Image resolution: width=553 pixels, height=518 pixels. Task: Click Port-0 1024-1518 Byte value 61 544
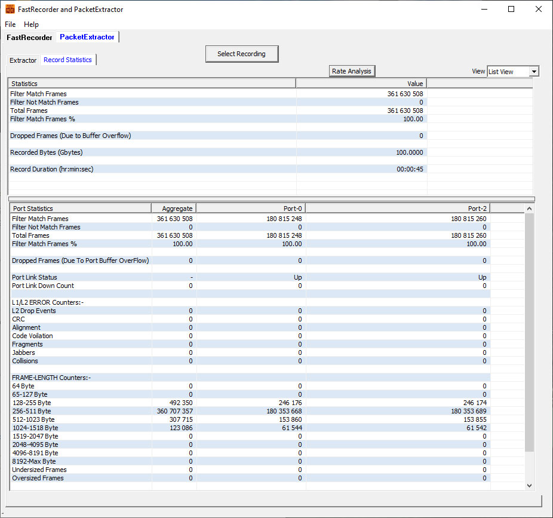click(293, 428)
